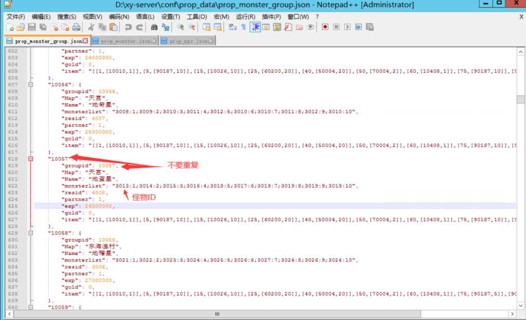Toggle word wrap toolbar button
Screen dimensions: 526x320
tap(232, 27)
